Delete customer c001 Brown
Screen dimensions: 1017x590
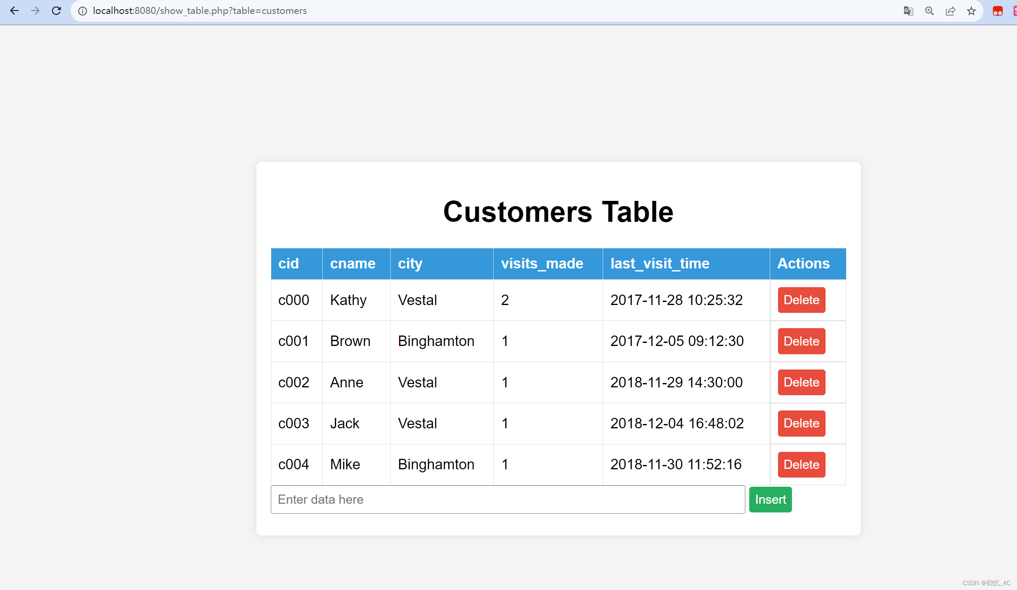[801, 341]
